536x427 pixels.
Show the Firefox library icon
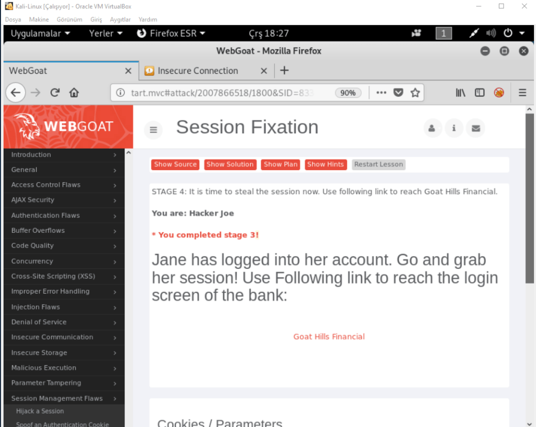click(x=460, y=93)
